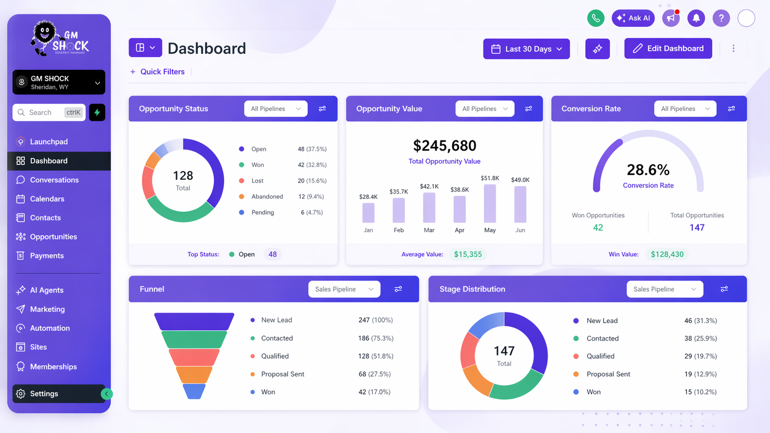The width and height of the screenshot is (770, 433).
Task: Click the May bar in Opportunity Value chart
Action: click(x=490, y=203)
